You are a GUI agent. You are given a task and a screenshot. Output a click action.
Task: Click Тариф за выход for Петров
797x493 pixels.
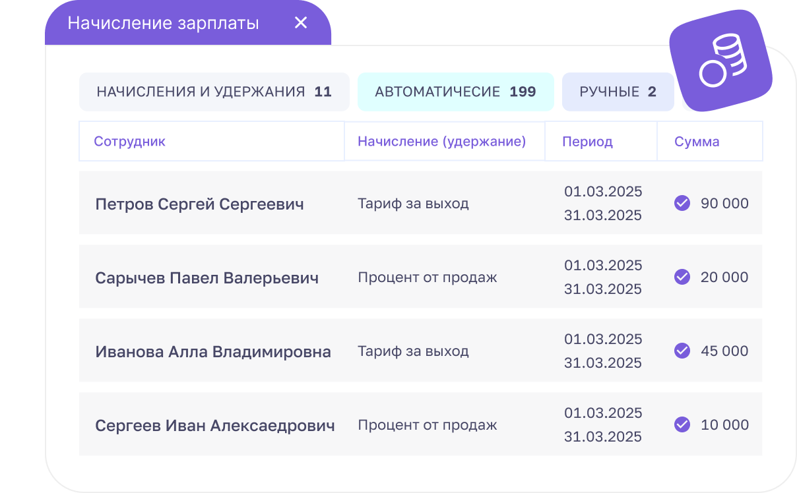[x=413, y=203]
